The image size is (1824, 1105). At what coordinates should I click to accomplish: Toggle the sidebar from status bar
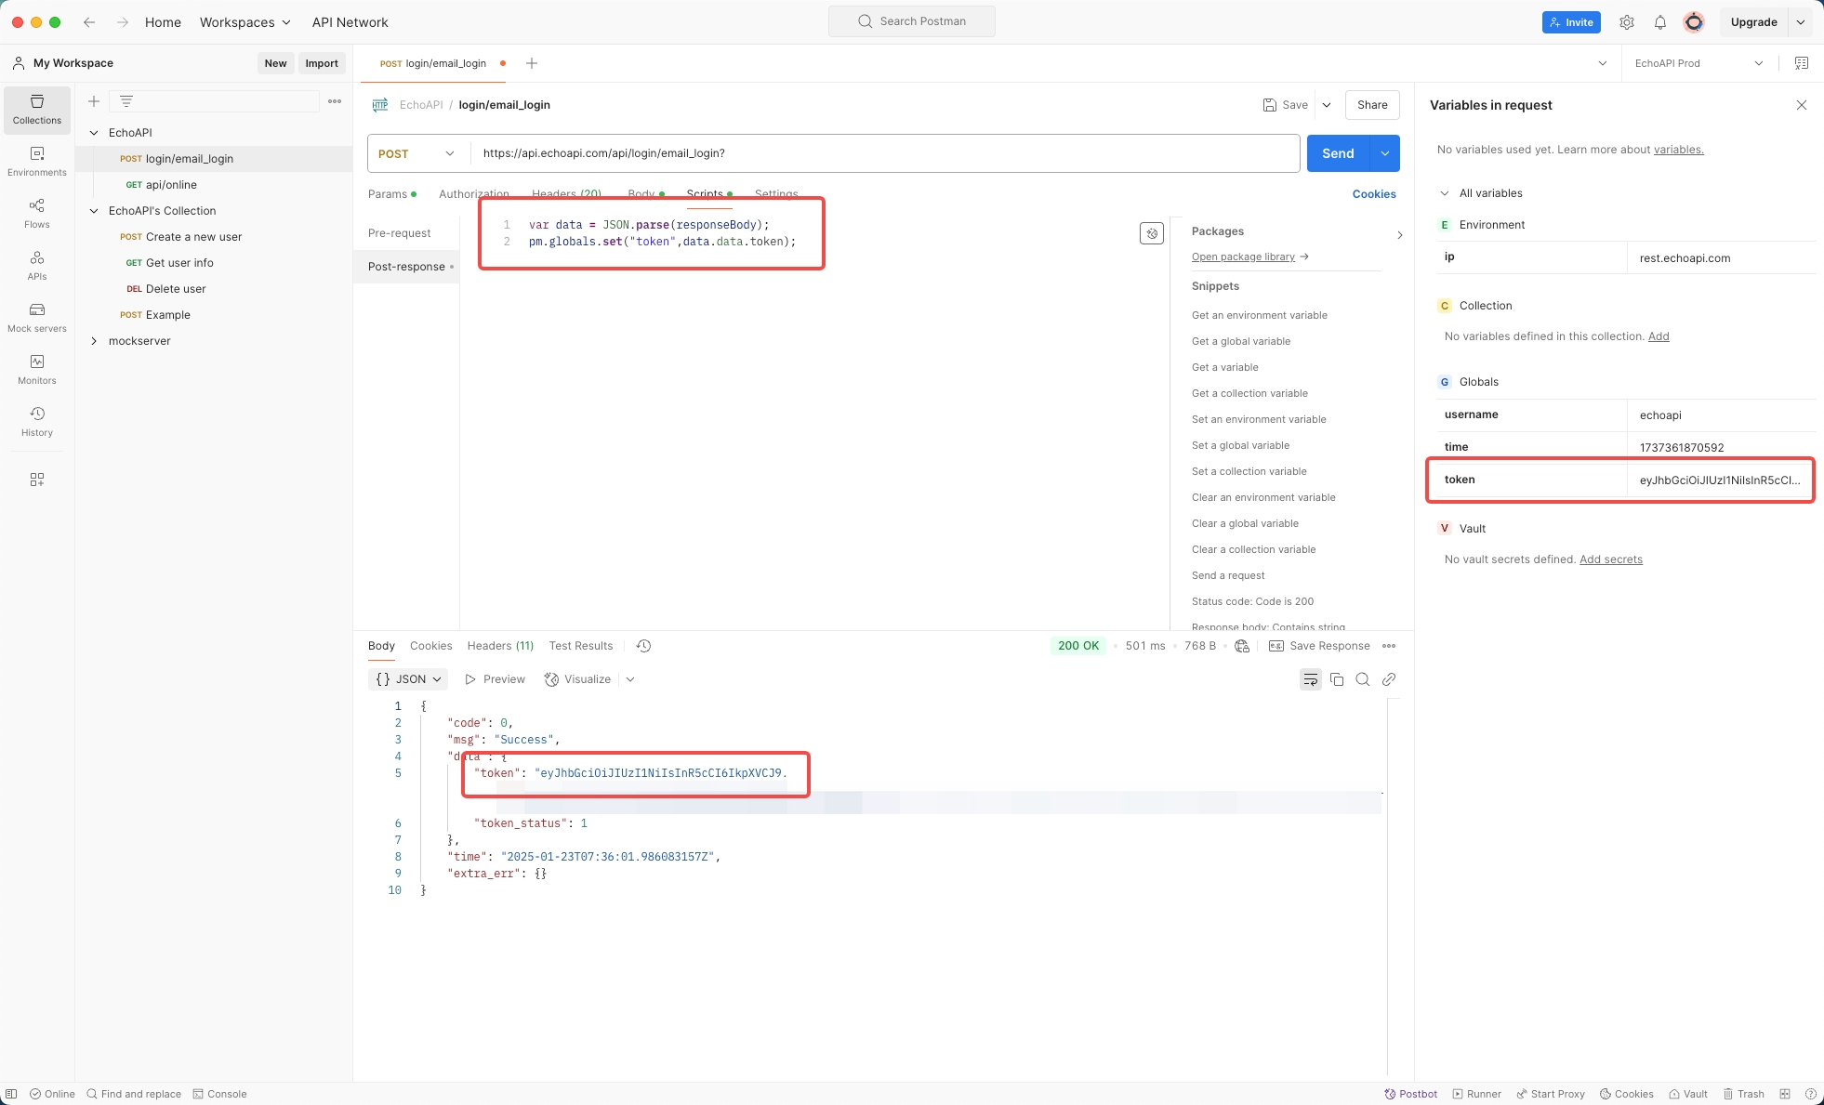click(11, 1094)
